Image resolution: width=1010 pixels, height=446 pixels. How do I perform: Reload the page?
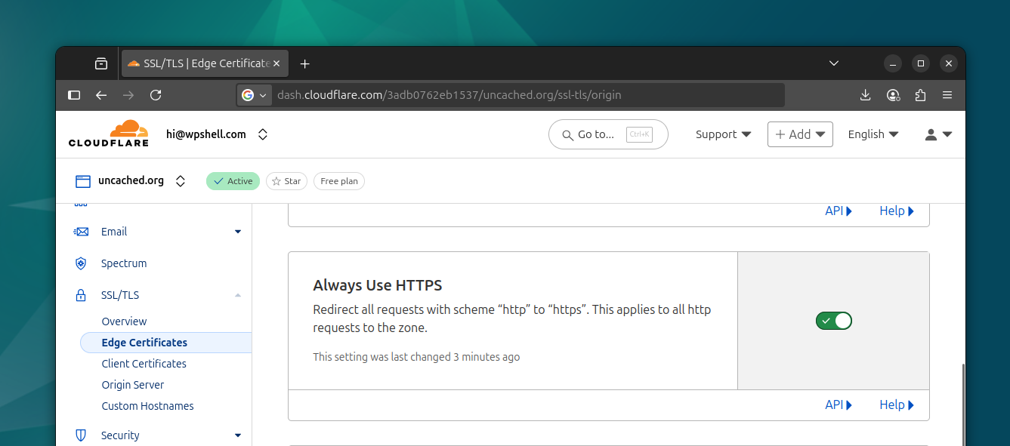point(156,95)
